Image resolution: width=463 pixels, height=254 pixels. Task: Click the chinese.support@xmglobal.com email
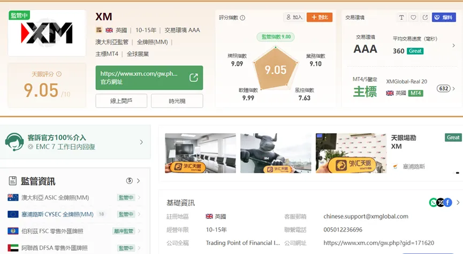click(x=366, y=216)
